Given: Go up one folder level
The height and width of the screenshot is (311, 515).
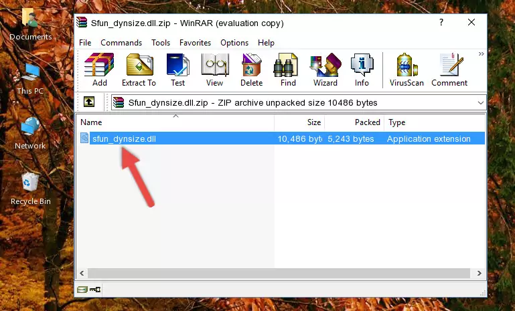Looking at the screenshot, I should click(x=89, y=102).
